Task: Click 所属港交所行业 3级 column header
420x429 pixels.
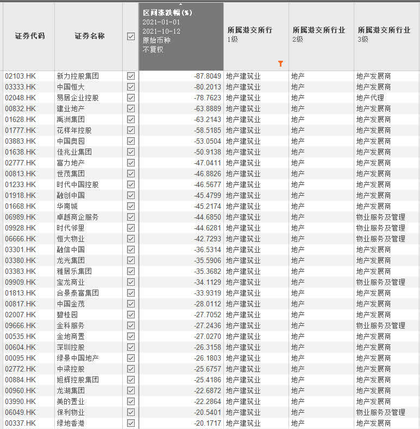Action: tap(386, 36)
